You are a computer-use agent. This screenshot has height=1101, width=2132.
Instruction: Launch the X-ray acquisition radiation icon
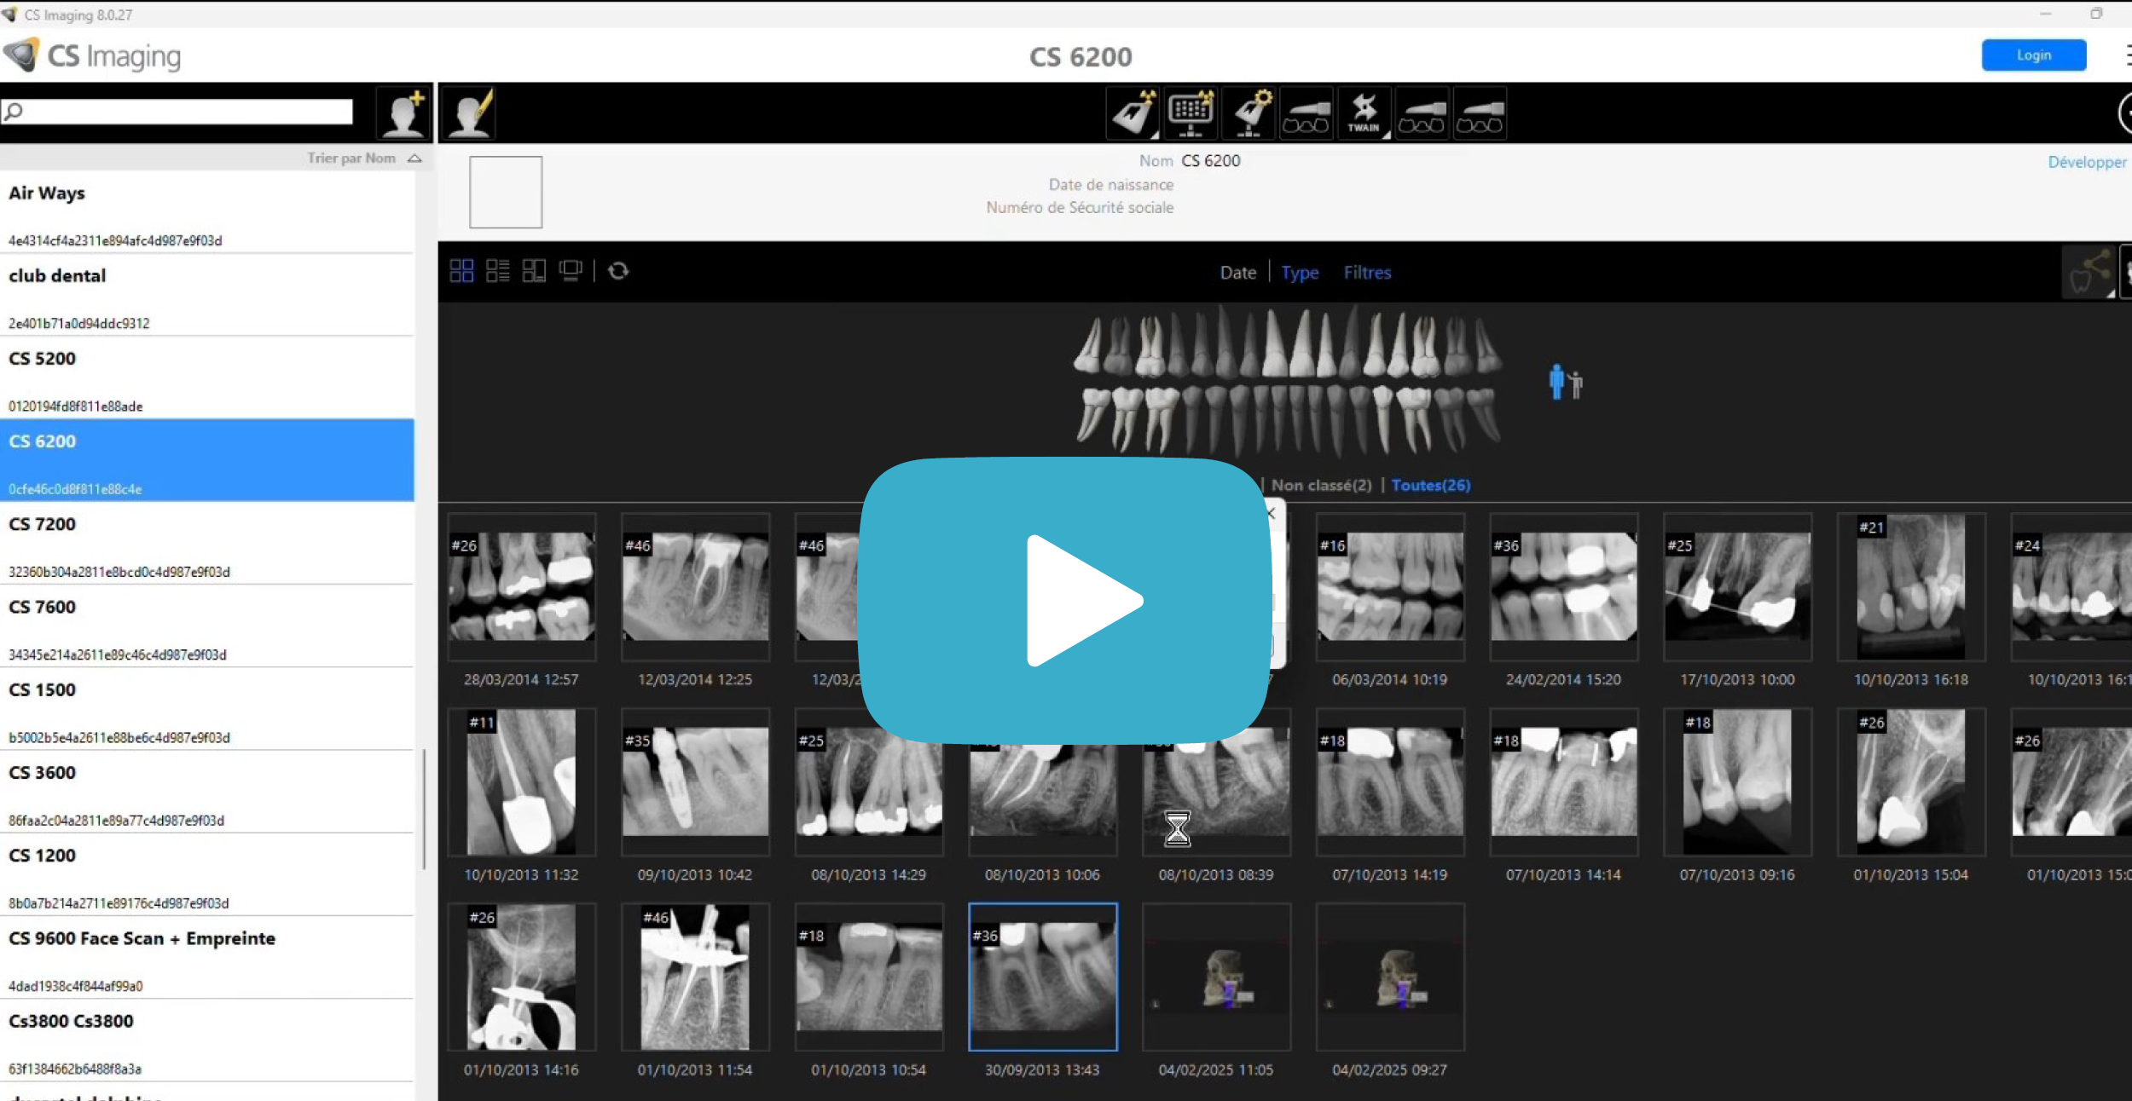click(x=1133, y=113)
